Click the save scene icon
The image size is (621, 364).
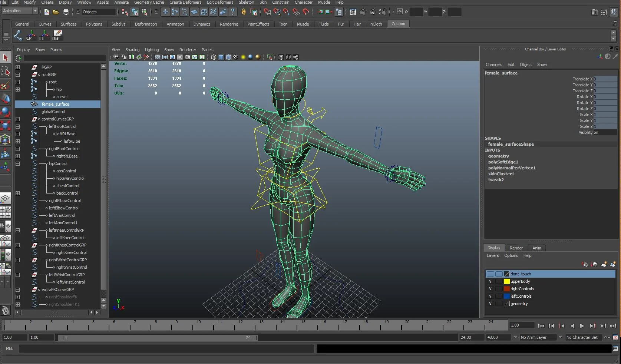[66, 12]
